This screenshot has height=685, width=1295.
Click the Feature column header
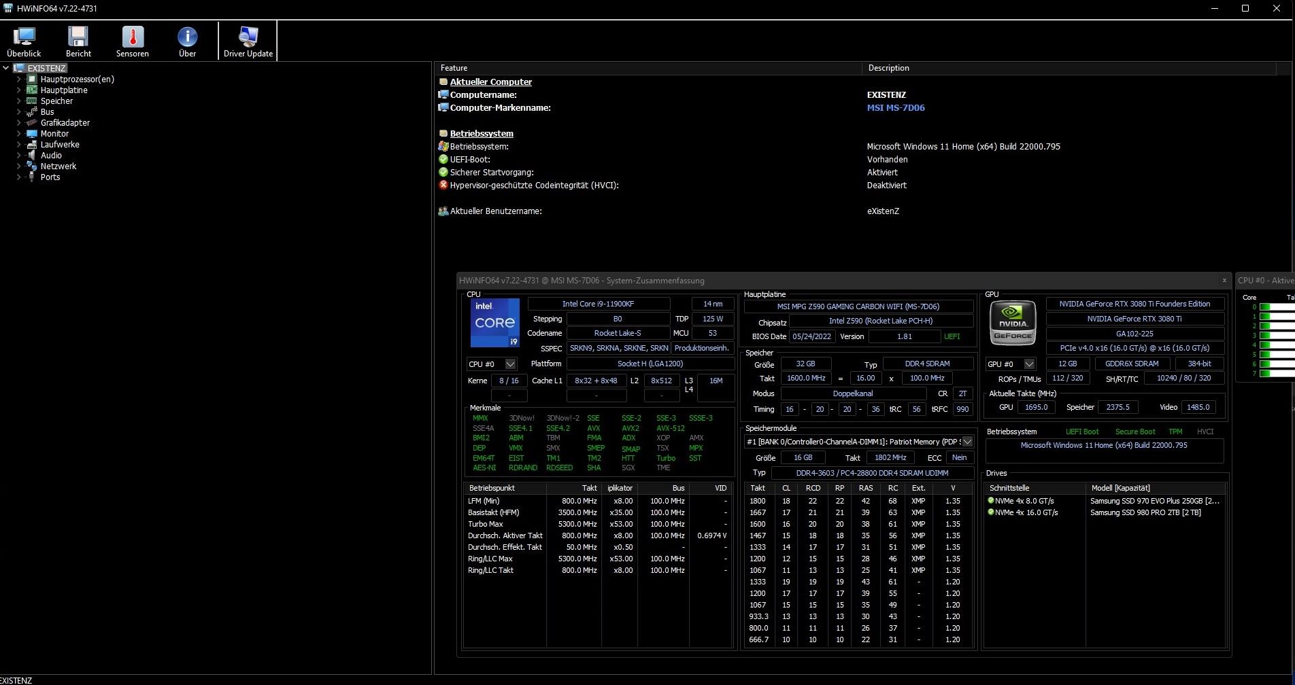(x=648, y=68)
